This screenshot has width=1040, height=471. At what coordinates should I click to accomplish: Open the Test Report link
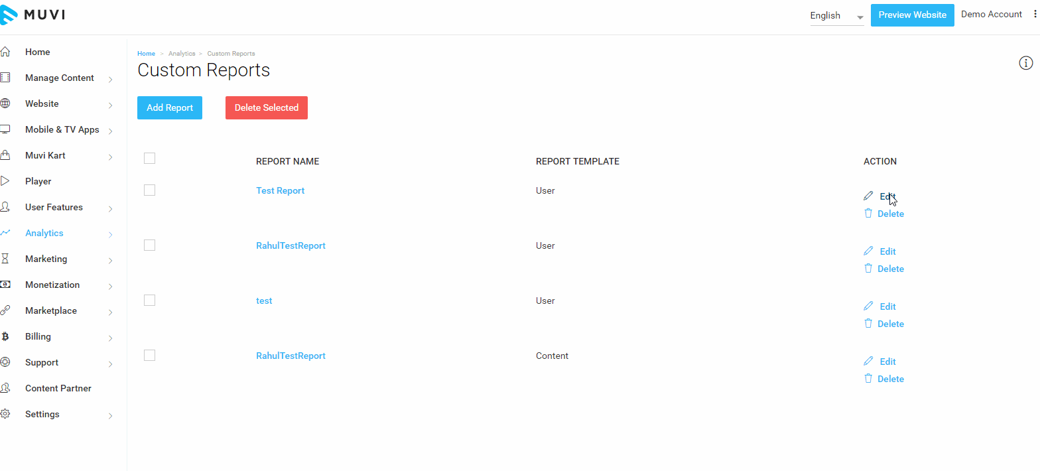280,190
